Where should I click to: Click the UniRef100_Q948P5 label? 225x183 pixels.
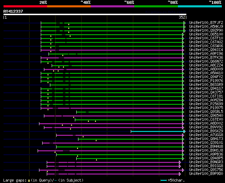206,158
